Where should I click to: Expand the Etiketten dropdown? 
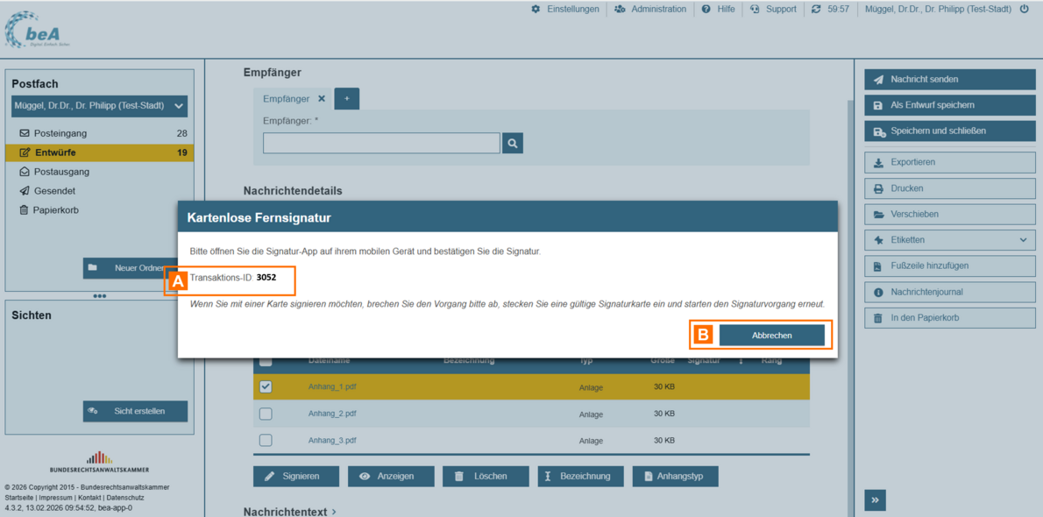point(949,240)
